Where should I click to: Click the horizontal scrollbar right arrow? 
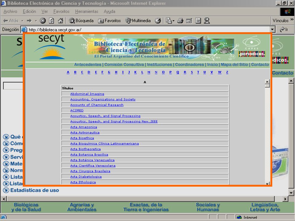click(x=285, y=199)
